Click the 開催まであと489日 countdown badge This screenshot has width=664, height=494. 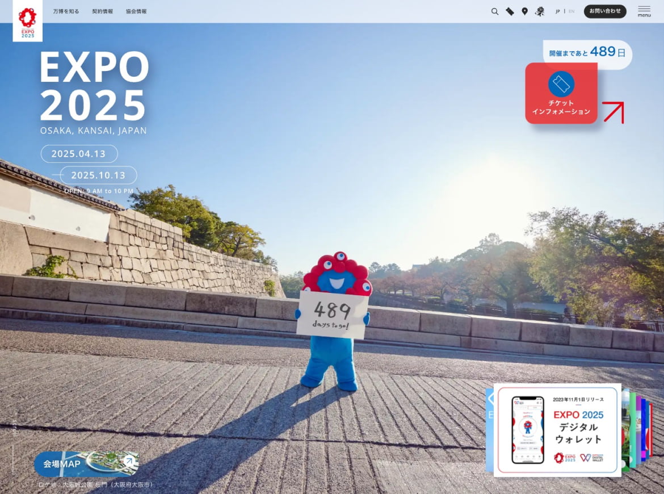(x=587, y=52)
